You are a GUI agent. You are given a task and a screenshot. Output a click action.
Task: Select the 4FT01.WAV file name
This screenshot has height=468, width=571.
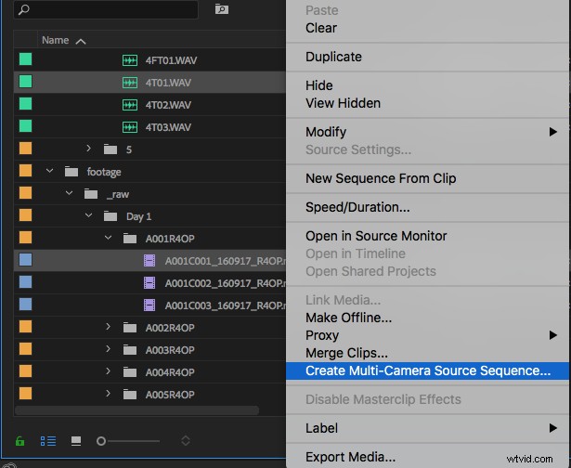click(171, 60)
